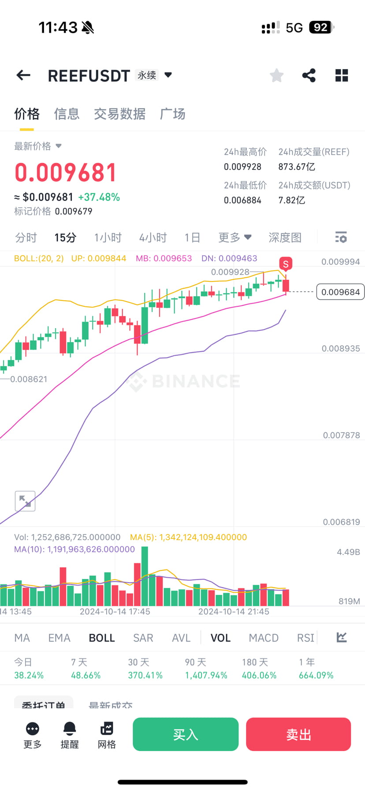
Task: Toggle the BOLL indicator
Action: point(102,638)
